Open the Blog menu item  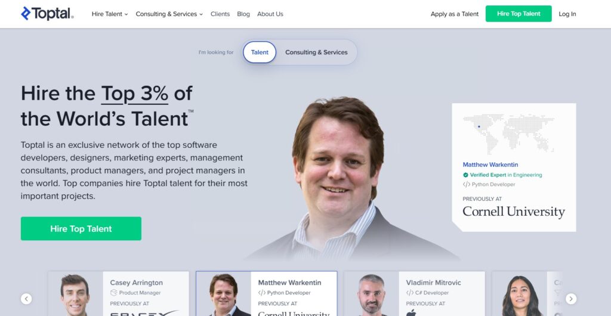point(243,14)
